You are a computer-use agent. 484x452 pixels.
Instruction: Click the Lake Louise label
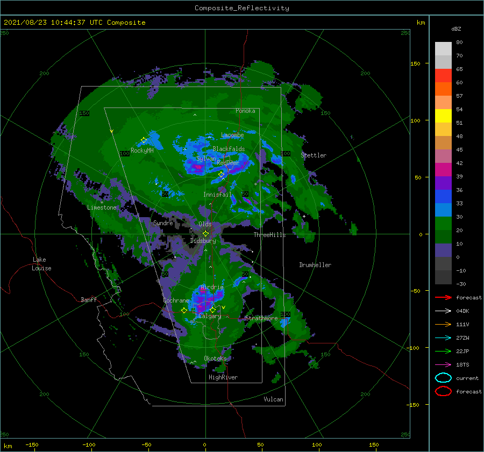(41, 264)
